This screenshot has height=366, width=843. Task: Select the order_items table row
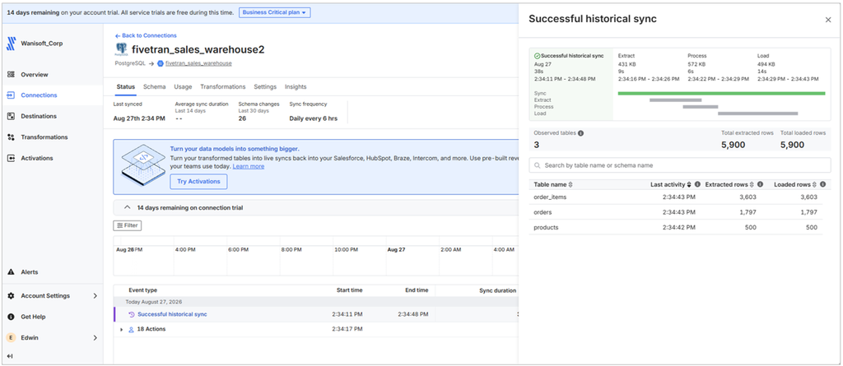click(676, 197)
